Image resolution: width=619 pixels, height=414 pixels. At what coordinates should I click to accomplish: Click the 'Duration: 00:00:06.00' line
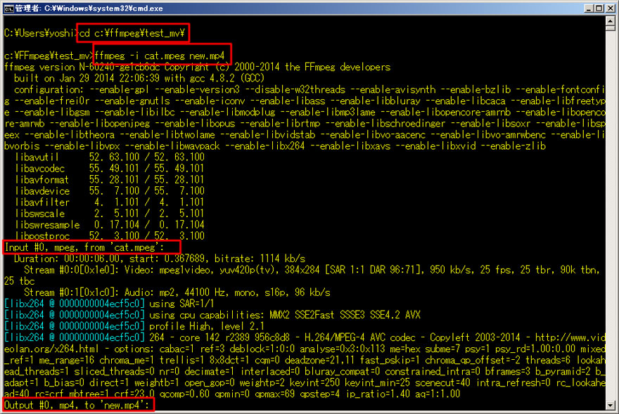point(160,259)
